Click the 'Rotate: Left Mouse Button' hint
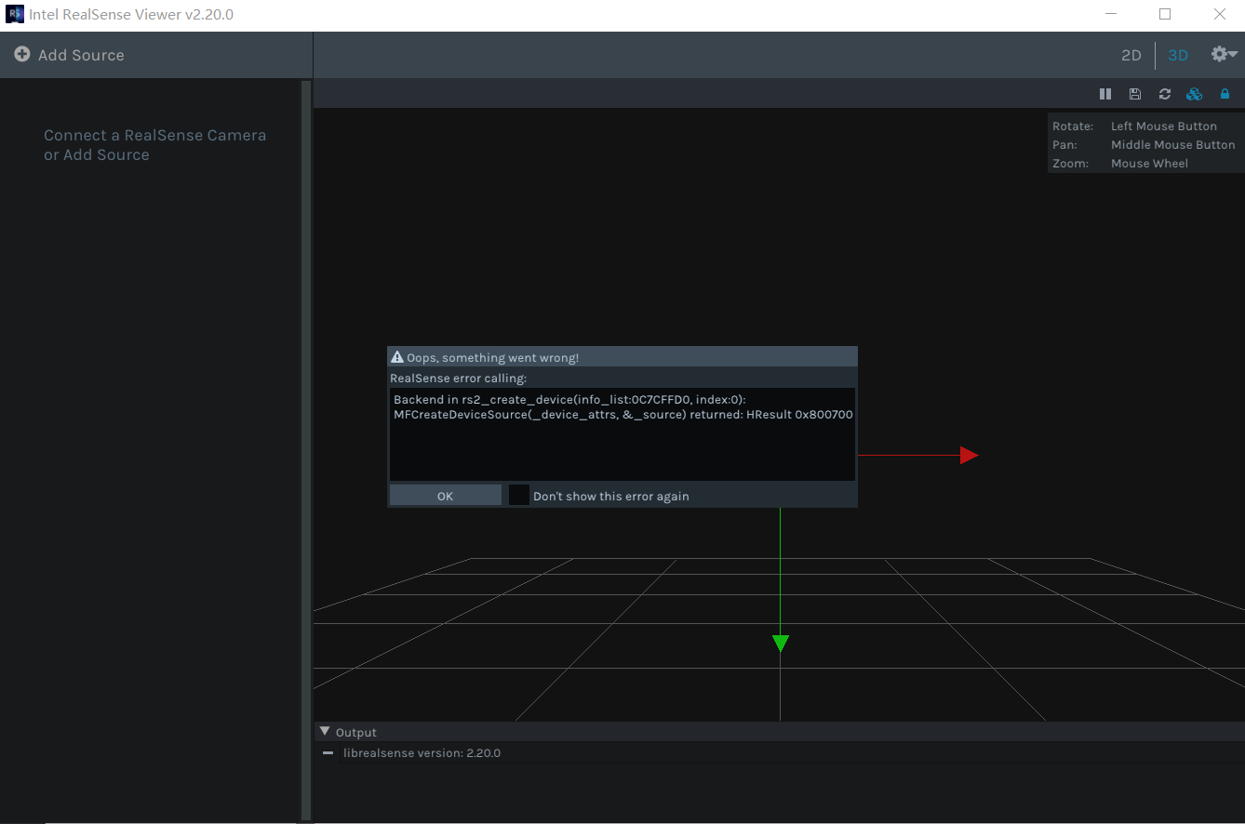Screen dimensions: 1245x824 click(x=1134, y=126)
